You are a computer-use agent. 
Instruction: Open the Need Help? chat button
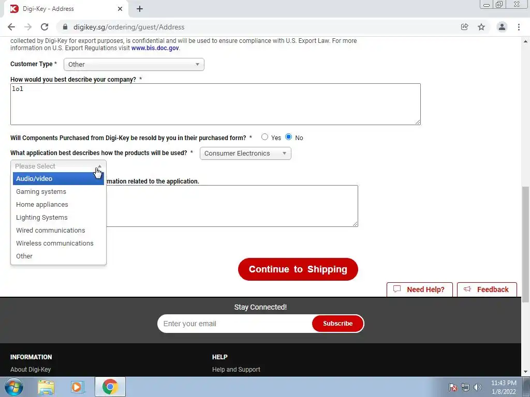(x=419, y=289)
